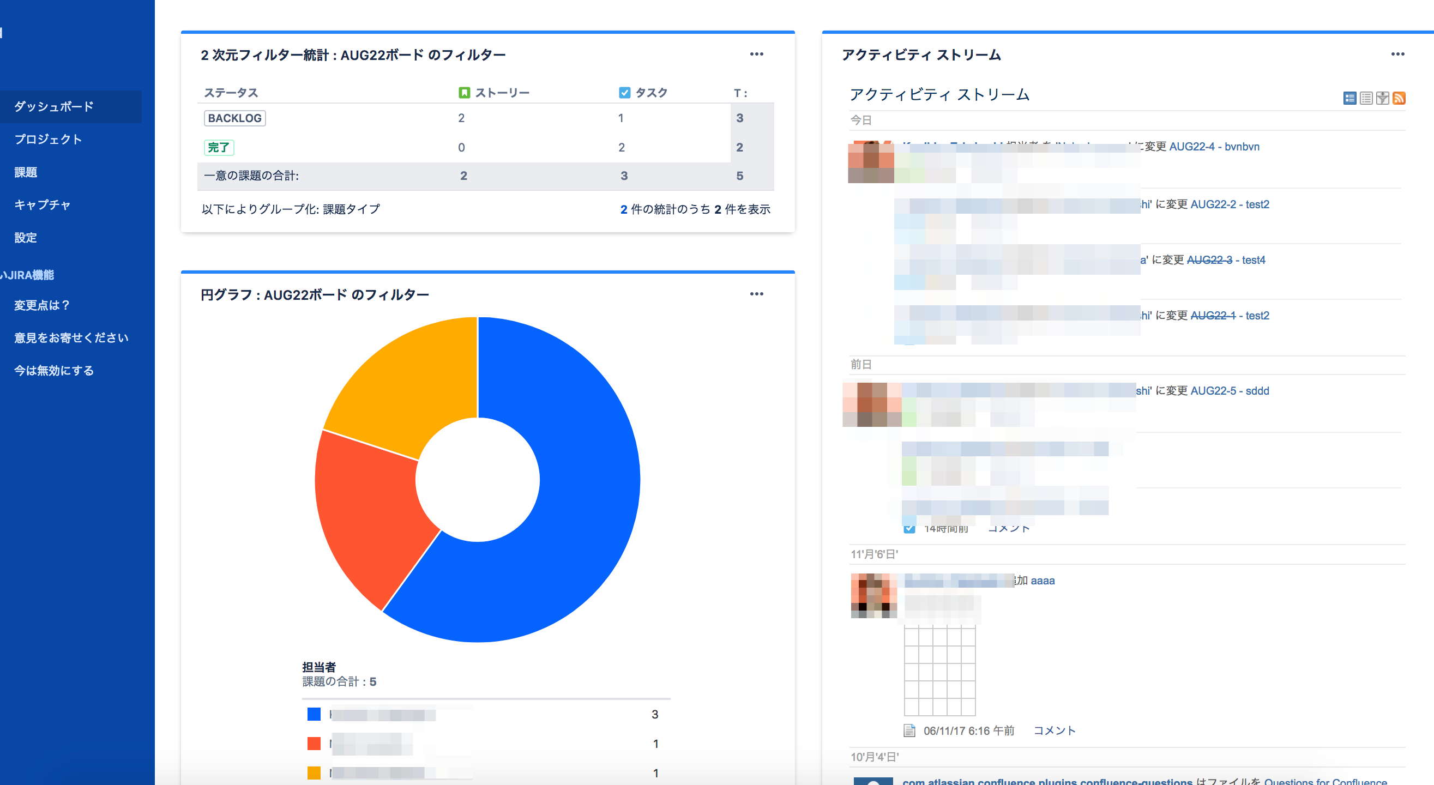Click the orange pie chart segment

(x=412, y=384)
